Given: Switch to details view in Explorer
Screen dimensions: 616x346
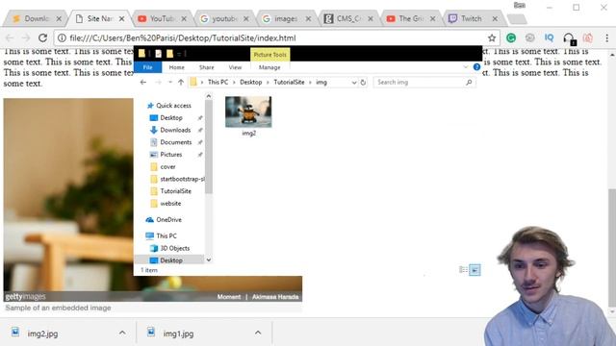Looking at the screenshot, I should pos(463,269).
